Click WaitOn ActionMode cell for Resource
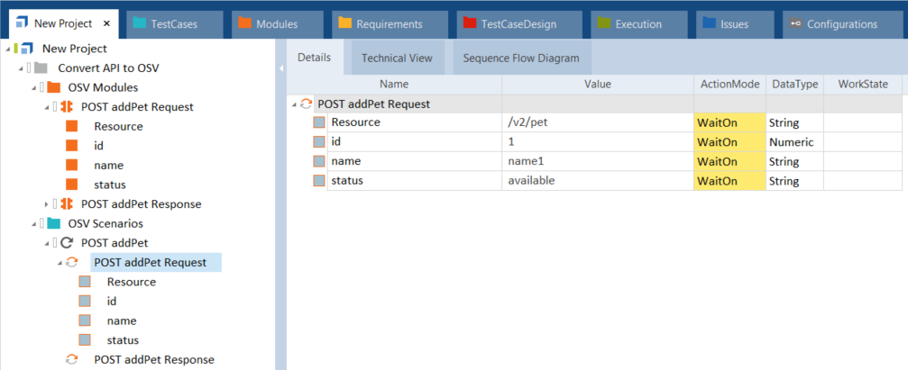The height and width of the screenshot is (370, 908). (729, 122)
